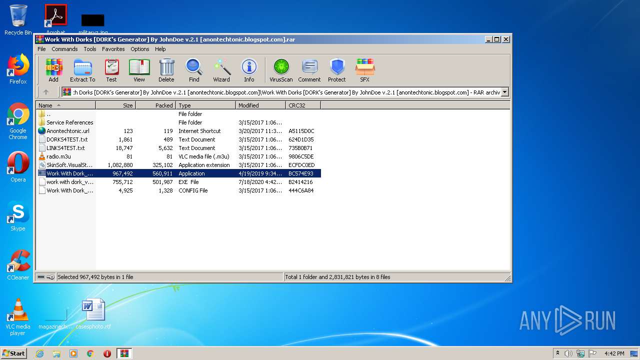
Task: Select the work with dork EXE File row
Action: [x=178, y=182]
